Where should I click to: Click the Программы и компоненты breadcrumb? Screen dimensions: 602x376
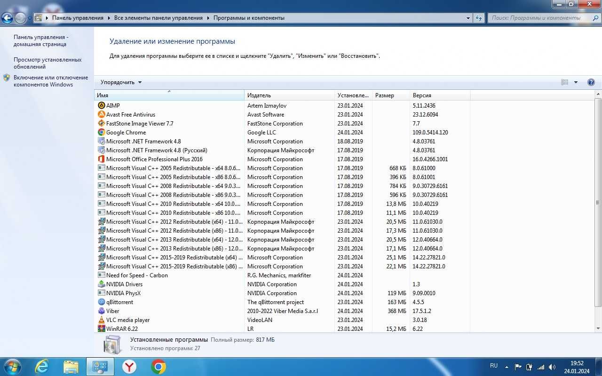(249, 18)
